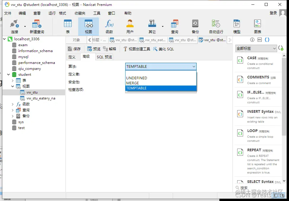Collapse the localhost_3306 connection node
Viewport: 289px width, 201px height.
tap(4, 39)
